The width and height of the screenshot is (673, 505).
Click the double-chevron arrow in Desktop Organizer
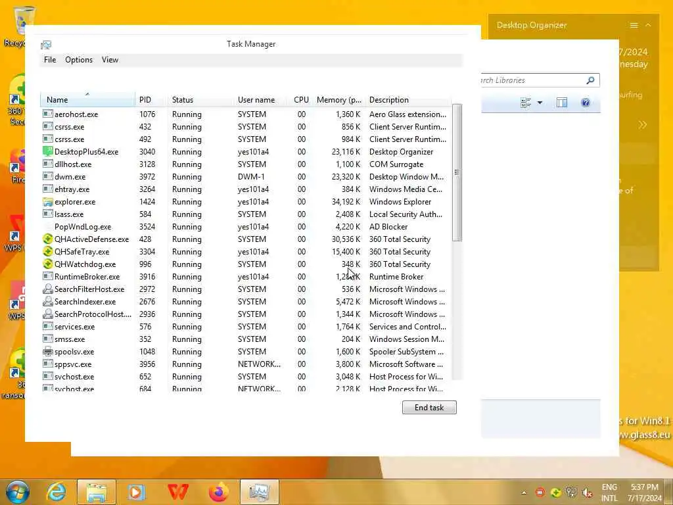[x=643, y=125]
